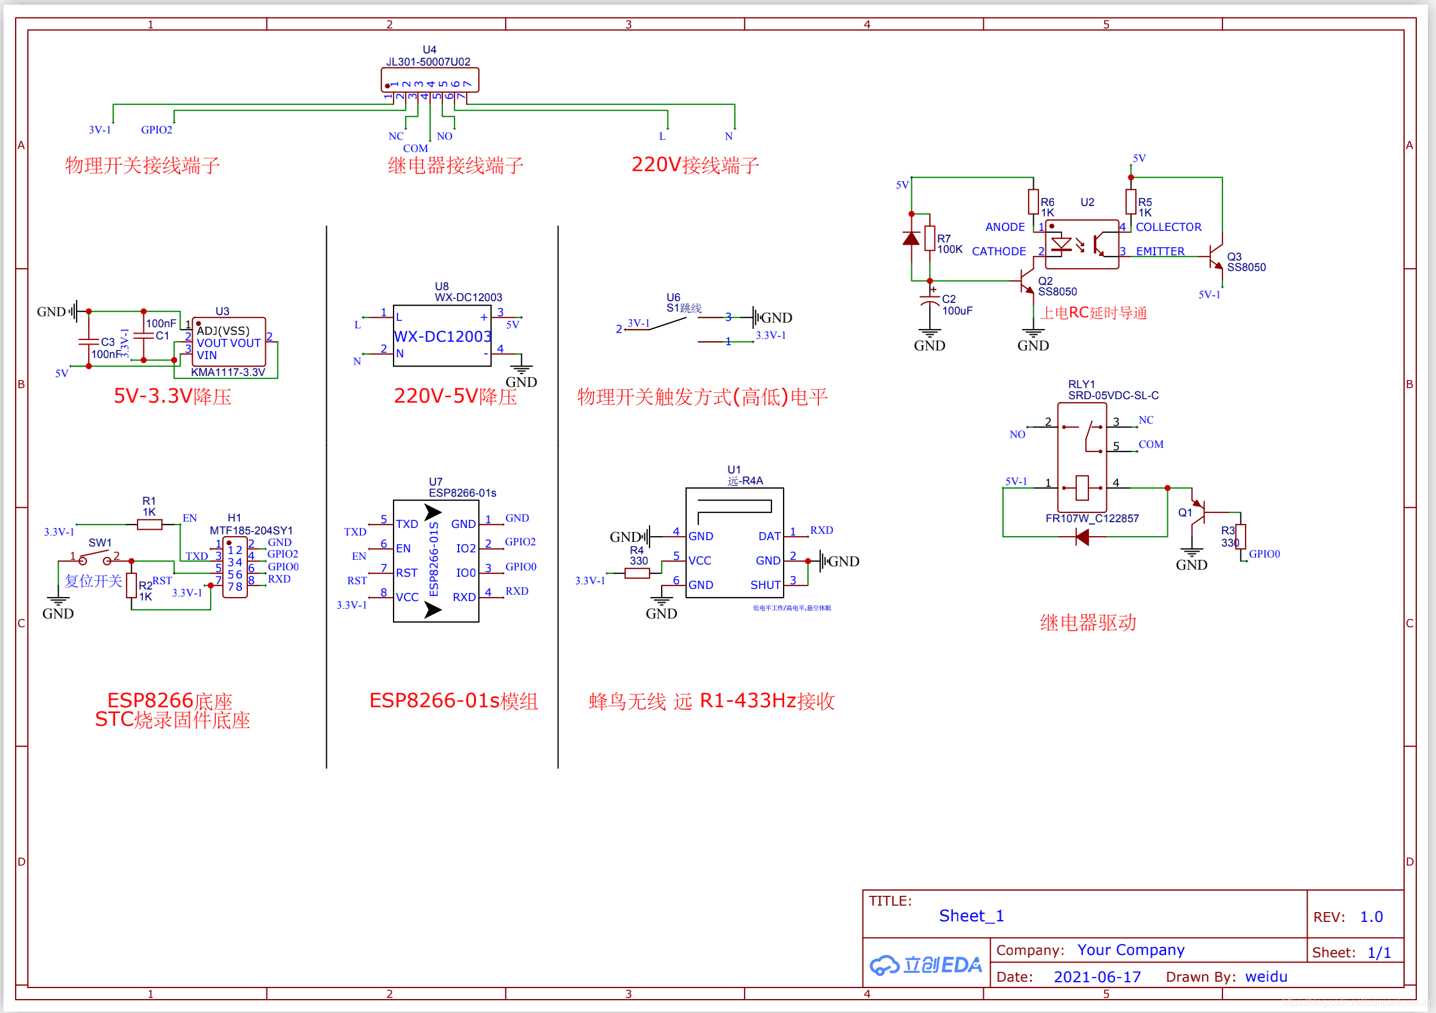
Task: Select resistor R2 1K symbol
Action: tap(131, 585)
